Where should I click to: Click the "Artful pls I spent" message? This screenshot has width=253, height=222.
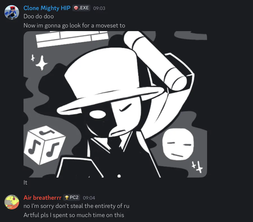74,215
